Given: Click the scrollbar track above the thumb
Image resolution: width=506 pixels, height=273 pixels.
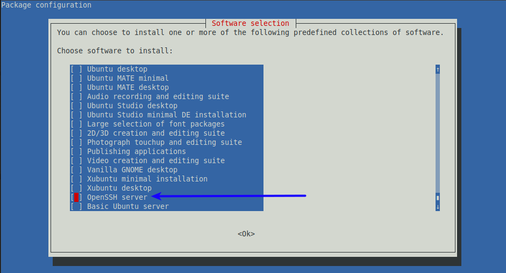Looking at the screenshot, I should 438,134.
